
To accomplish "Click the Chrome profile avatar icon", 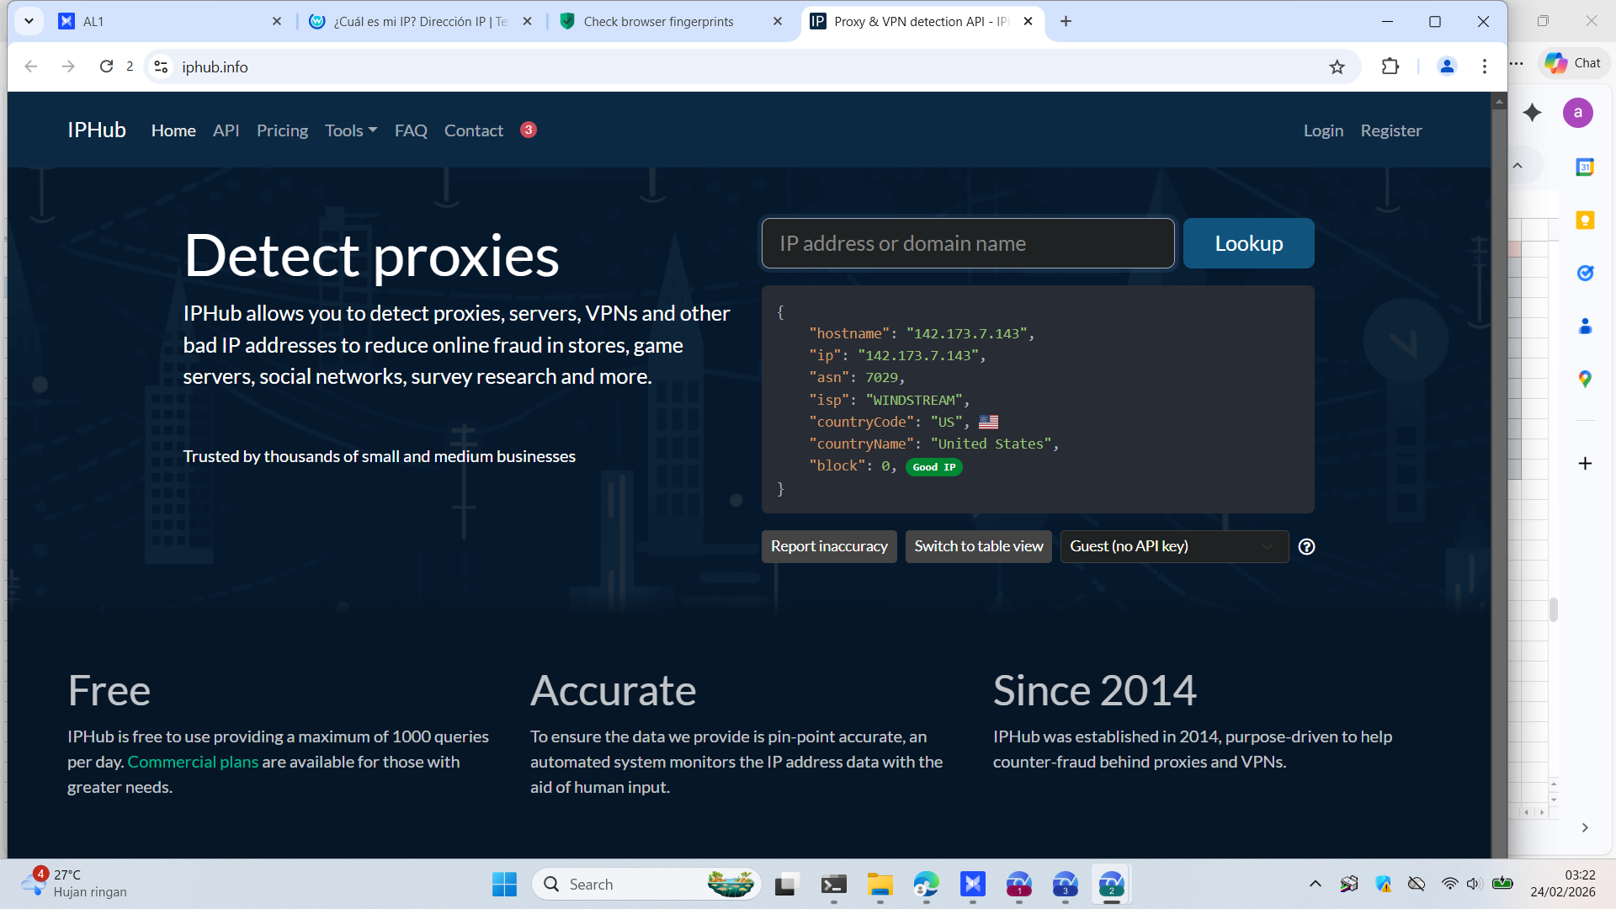I will click(x=1447, y=66).
